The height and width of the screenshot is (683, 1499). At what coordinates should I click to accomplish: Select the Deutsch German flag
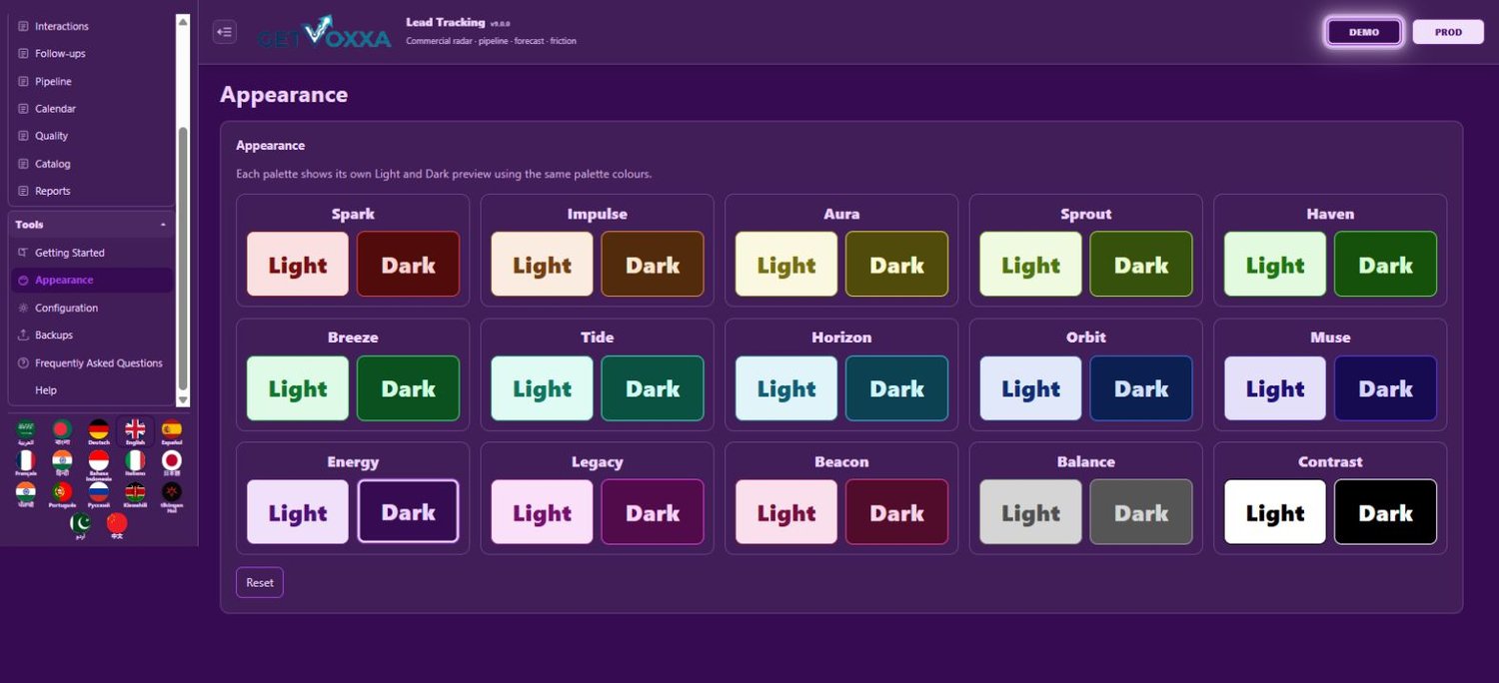(98, 431)
